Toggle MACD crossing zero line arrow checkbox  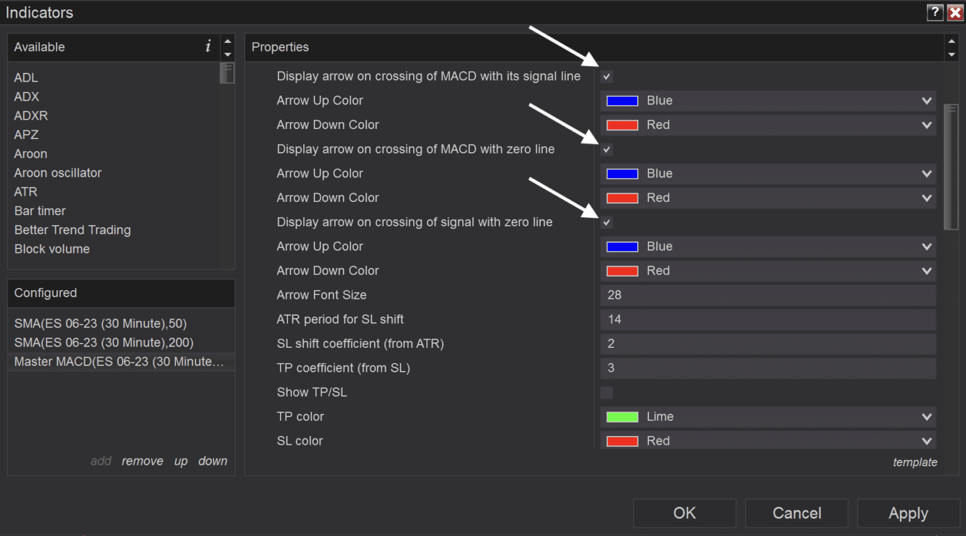[606, 150]
